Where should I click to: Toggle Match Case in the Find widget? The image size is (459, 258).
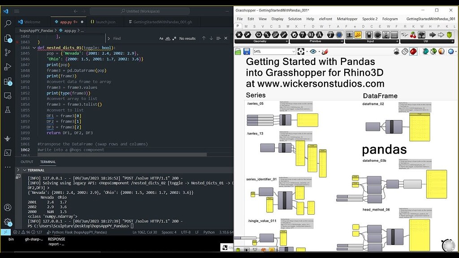click(160, 39)
